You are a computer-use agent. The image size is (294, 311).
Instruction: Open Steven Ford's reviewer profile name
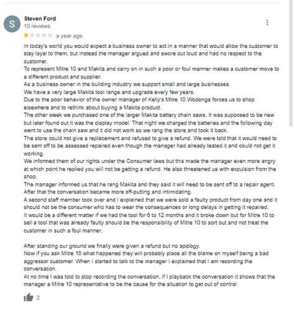click(40, 19)
